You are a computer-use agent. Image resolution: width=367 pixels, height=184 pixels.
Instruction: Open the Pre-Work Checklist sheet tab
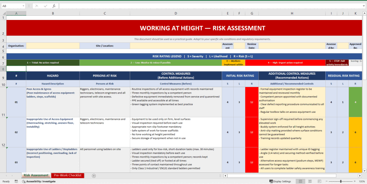[x=68, y=176]
